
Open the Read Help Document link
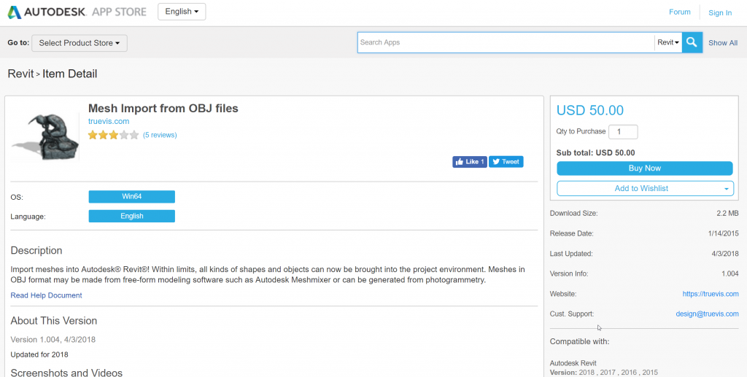point(46,295)
